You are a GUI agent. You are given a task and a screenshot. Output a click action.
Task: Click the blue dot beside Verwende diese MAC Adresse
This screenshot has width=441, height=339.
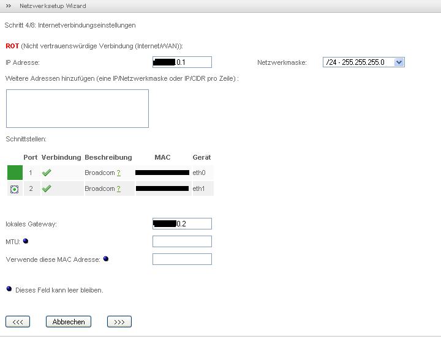(x=106, y=259)
